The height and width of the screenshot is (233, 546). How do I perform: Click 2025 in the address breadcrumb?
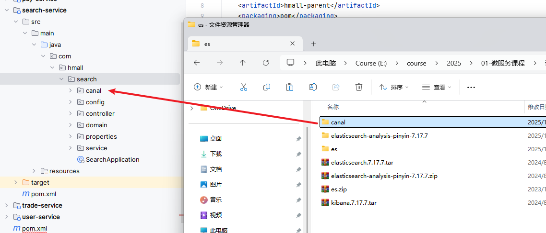pyautogui.click(x=454, y=63)
